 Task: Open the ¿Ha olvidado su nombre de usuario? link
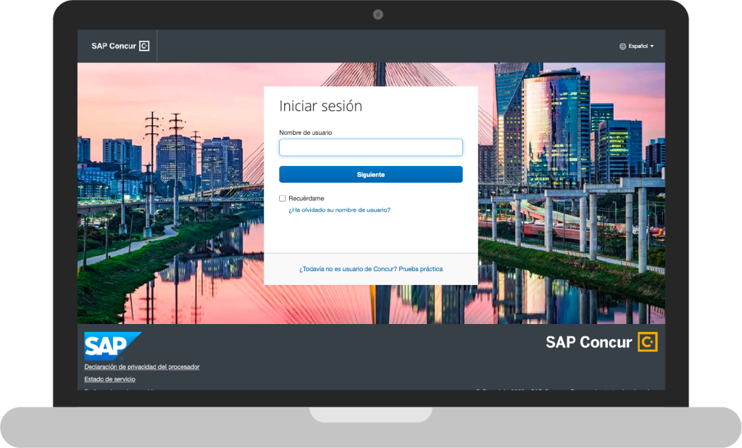click(x=339, y=210)
